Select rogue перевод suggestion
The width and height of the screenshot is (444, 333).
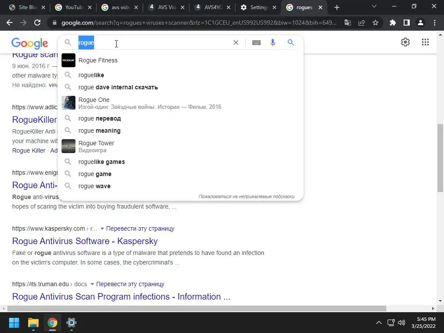tap(180, 118)
